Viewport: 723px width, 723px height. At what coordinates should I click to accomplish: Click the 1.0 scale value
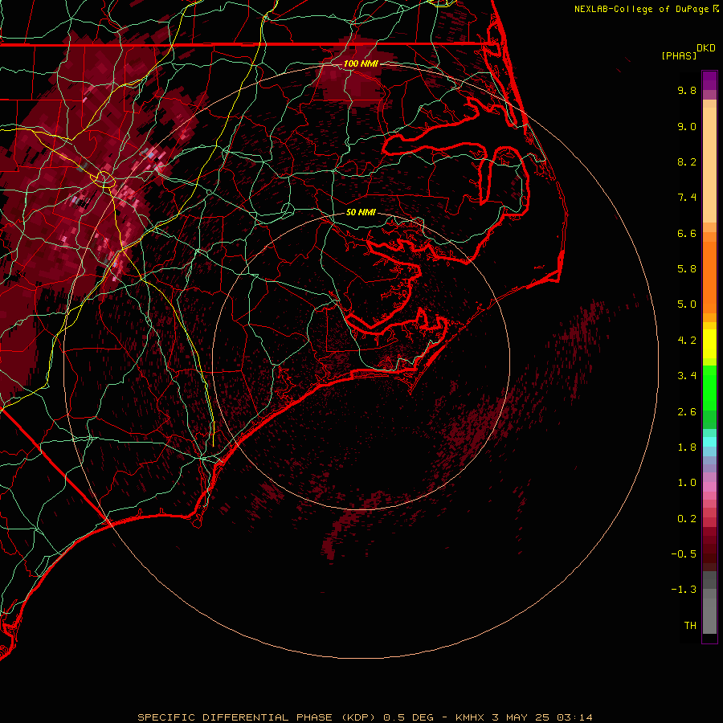pyautogui.click(x=687, y=484)
